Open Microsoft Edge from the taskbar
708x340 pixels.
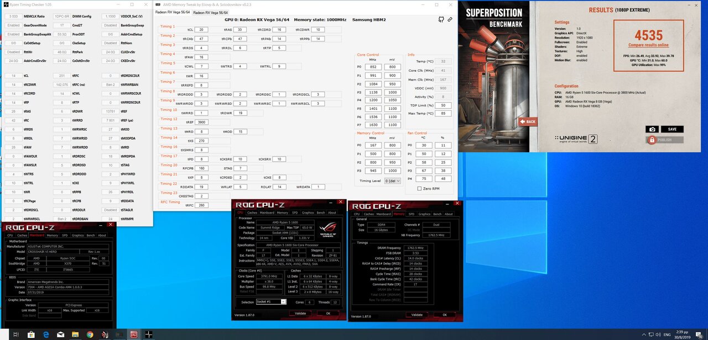click(x=46, y=334)
